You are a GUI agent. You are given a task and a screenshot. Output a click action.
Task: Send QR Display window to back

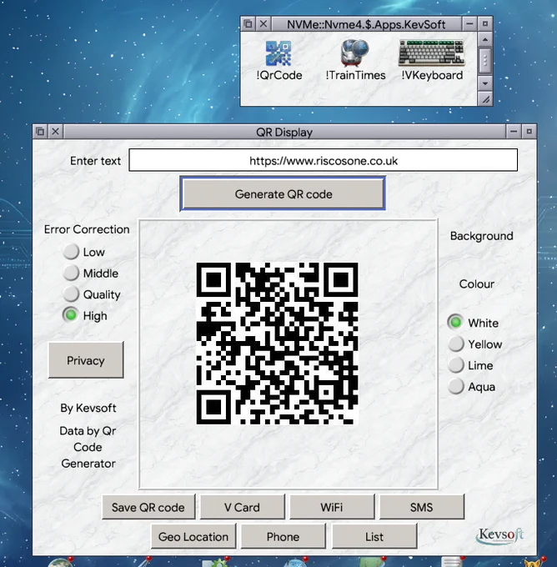(x=40, y=132)
